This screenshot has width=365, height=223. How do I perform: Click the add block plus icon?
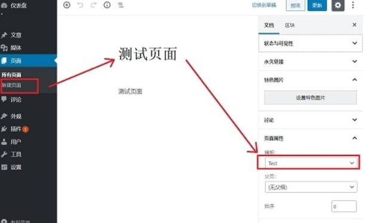click(67, 5)
